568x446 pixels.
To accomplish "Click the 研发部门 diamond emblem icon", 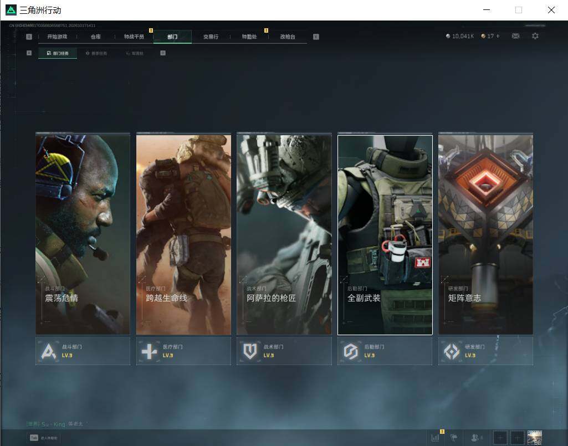I will [x=452, y=351].
